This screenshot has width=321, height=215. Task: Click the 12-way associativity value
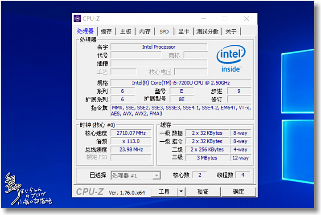point(241,158)
